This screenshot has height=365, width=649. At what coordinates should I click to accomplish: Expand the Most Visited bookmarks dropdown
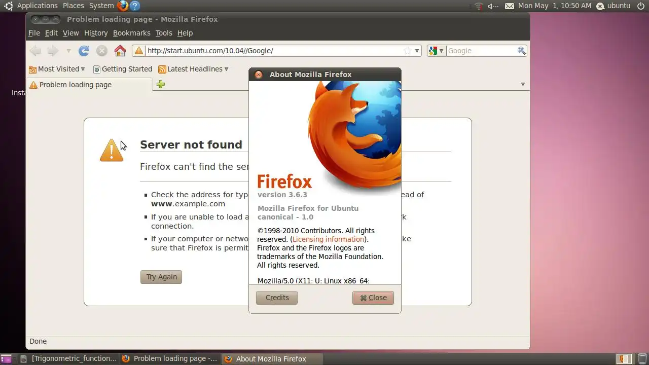83,69
